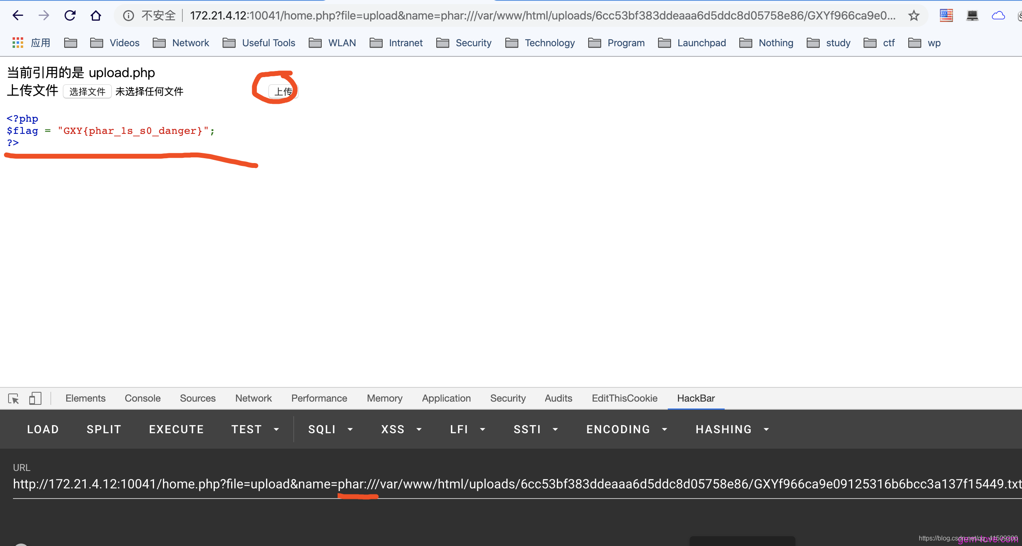The image size is (1022, 546).
Task: Open the apps (应用) shortcut
Action: 32,43
